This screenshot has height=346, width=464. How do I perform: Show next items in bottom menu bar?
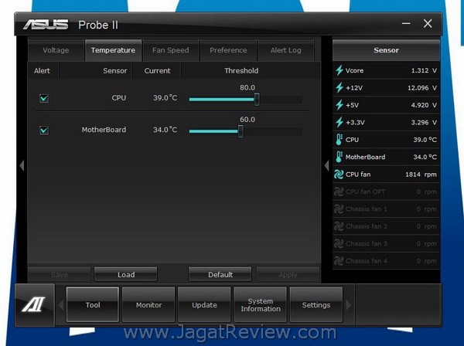349,305
